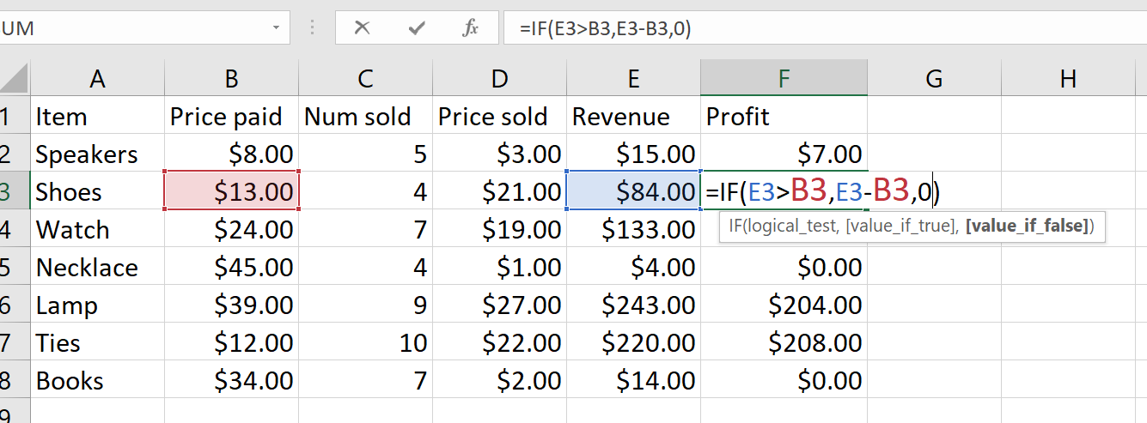Click the $2.00 price sold cell

pyautogui.click(x=499, y=380)
